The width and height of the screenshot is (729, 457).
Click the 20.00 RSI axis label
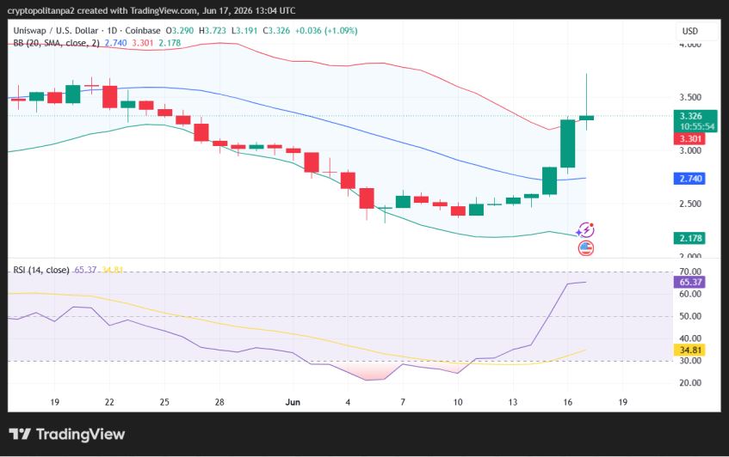click(x=690, y=383)
